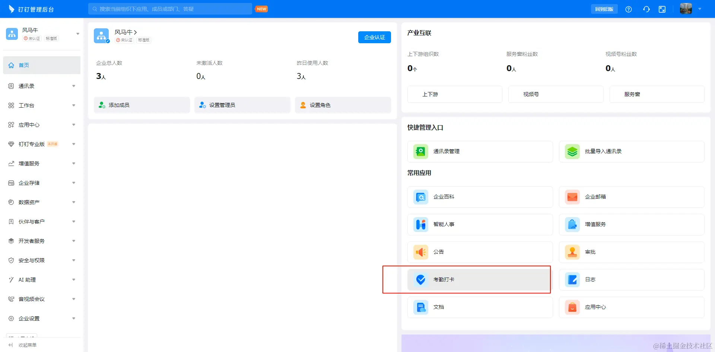Expand the 通讯录 submenu arrow
Image resolution: width=715 pixels, height=352 pixels.
[x=74, y=86]
